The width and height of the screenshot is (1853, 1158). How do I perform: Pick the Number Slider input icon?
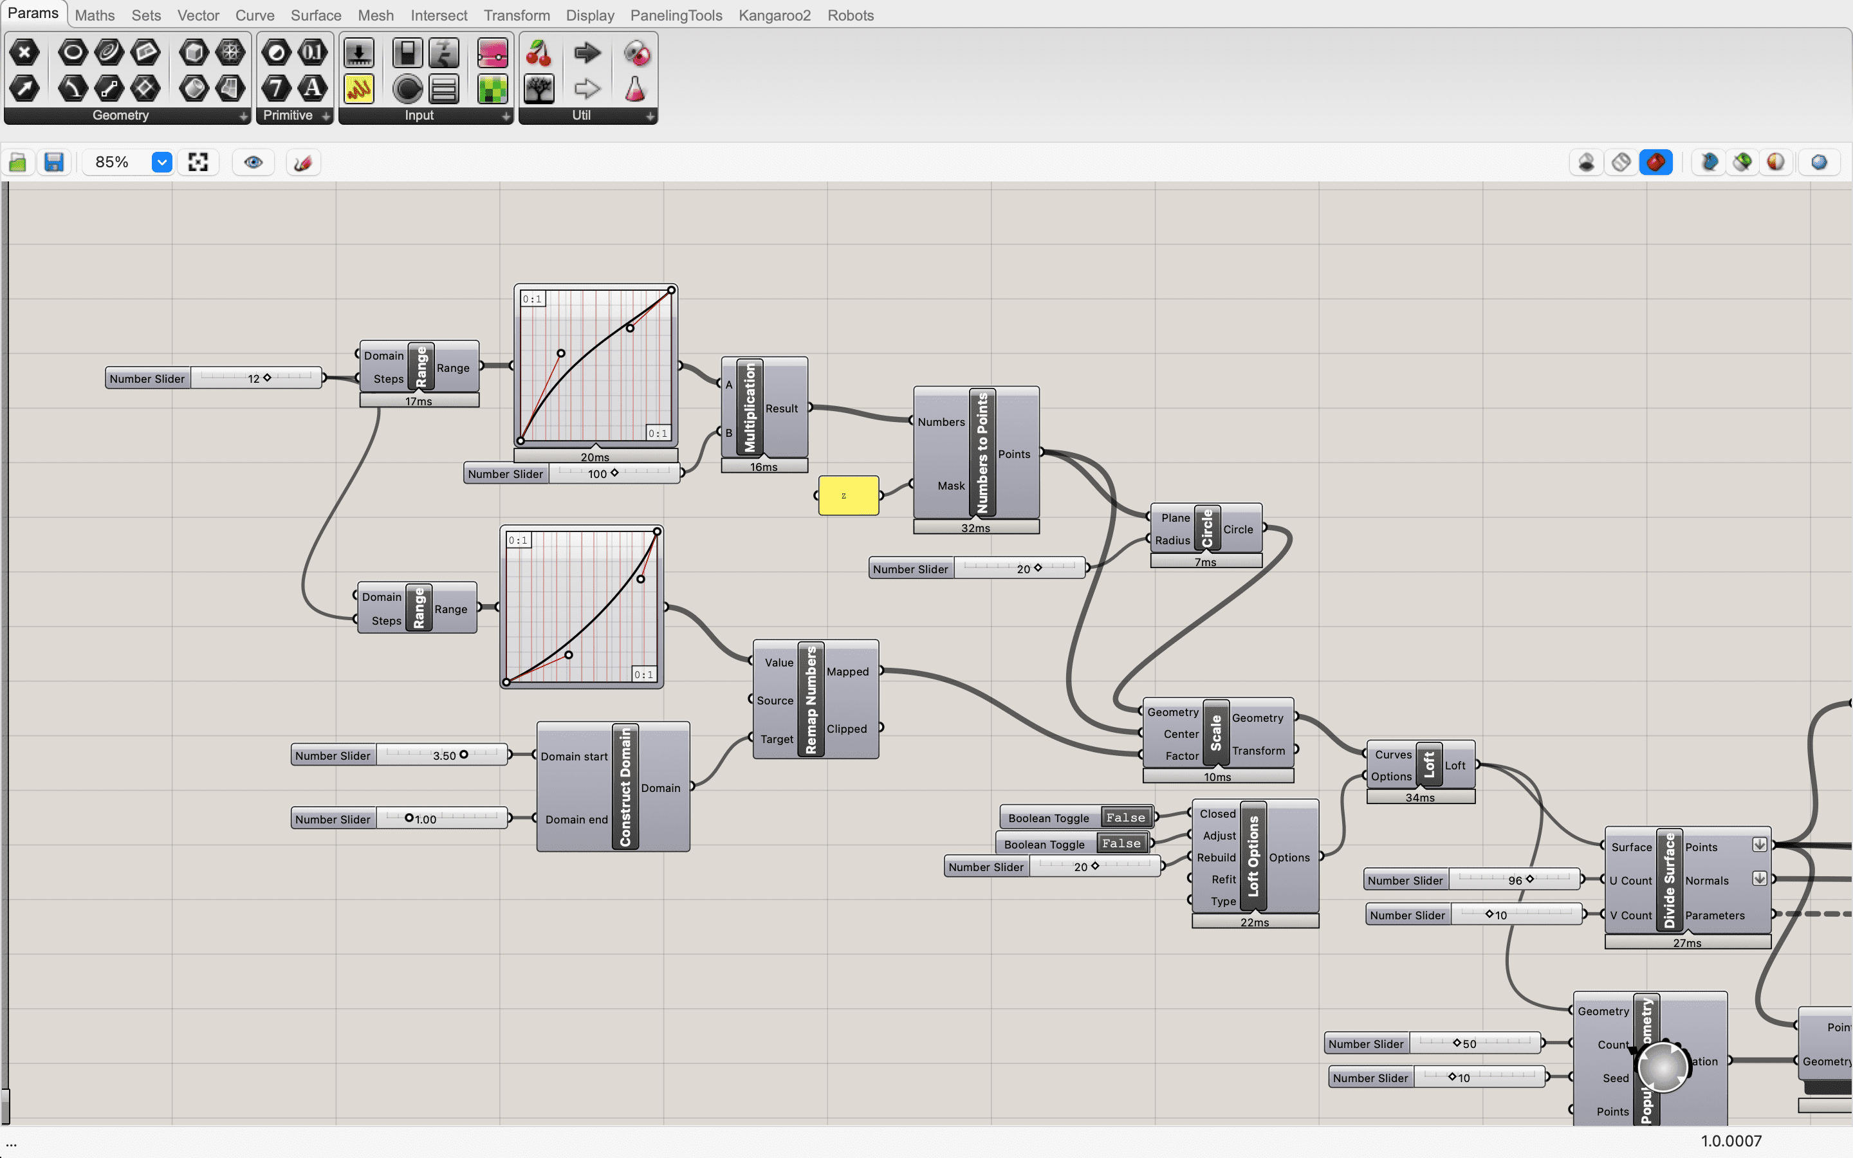click(x=358, y=53)
